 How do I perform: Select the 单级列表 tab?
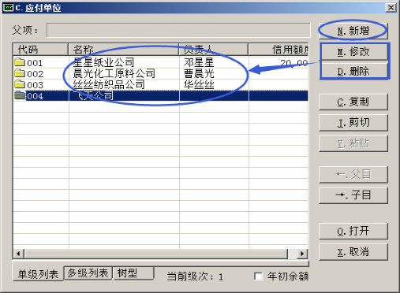tap(38, 274)
